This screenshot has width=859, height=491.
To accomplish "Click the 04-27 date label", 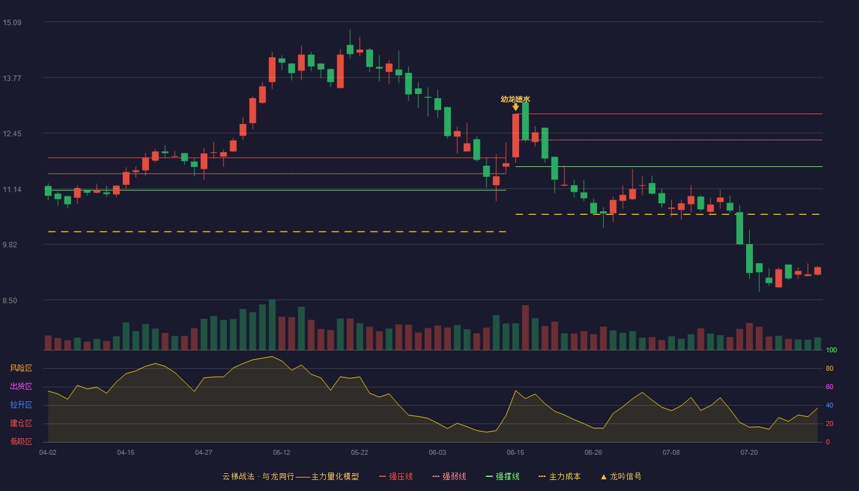I will tap(204, 452).
